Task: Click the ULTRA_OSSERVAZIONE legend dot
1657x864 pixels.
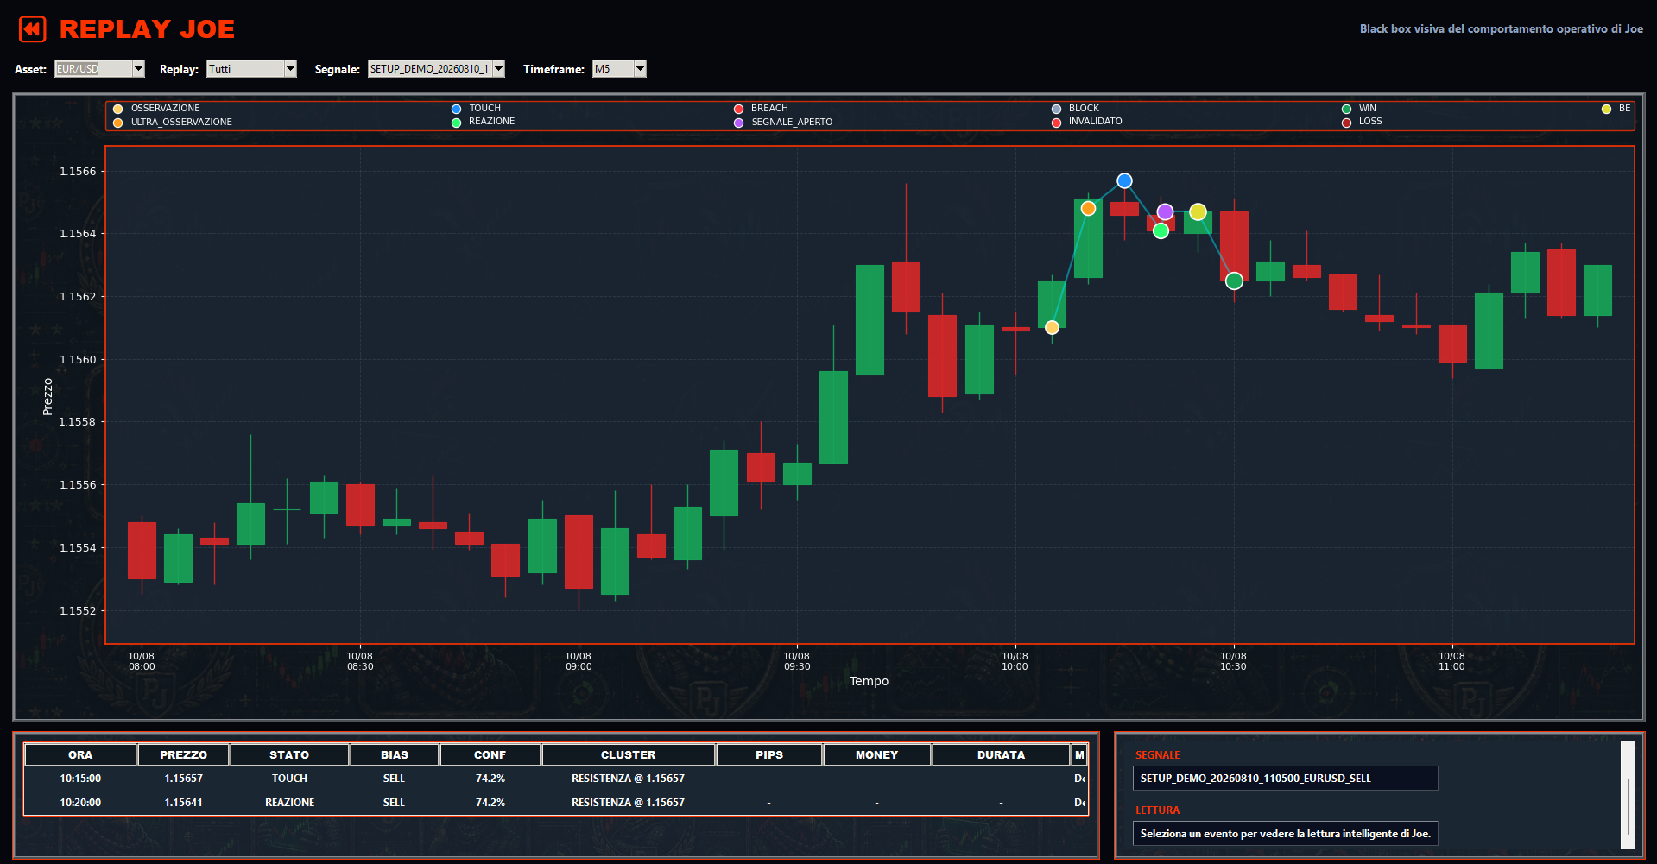Action: click(x=118, y=123)
